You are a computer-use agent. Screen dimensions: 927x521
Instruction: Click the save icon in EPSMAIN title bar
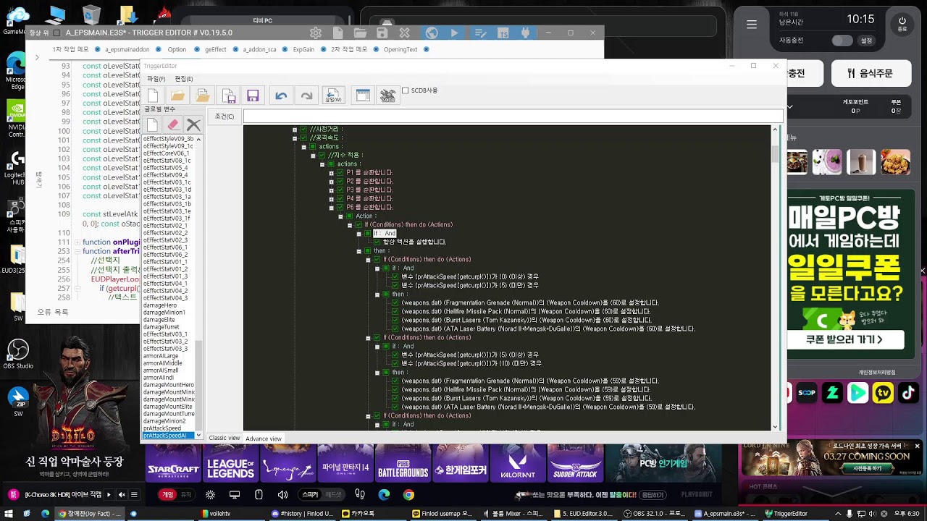coord(382,33)
